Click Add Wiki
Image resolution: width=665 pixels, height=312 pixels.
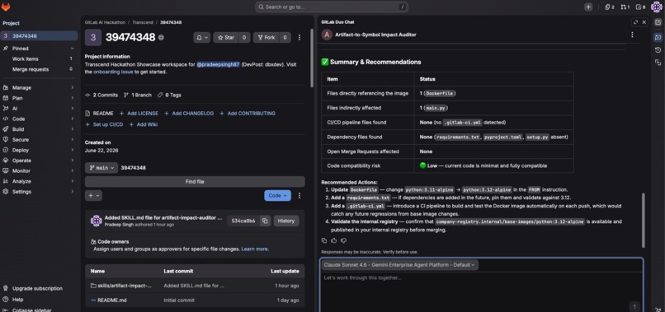click(x=144, y=124)
